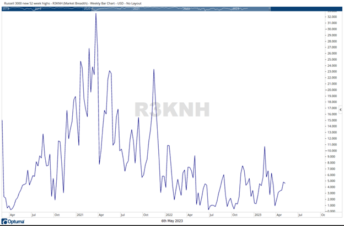Screen dimensions: 344x226
Task: Expand the collapsed side panel arrow at right edge
Action: click(x=341, y=111)
